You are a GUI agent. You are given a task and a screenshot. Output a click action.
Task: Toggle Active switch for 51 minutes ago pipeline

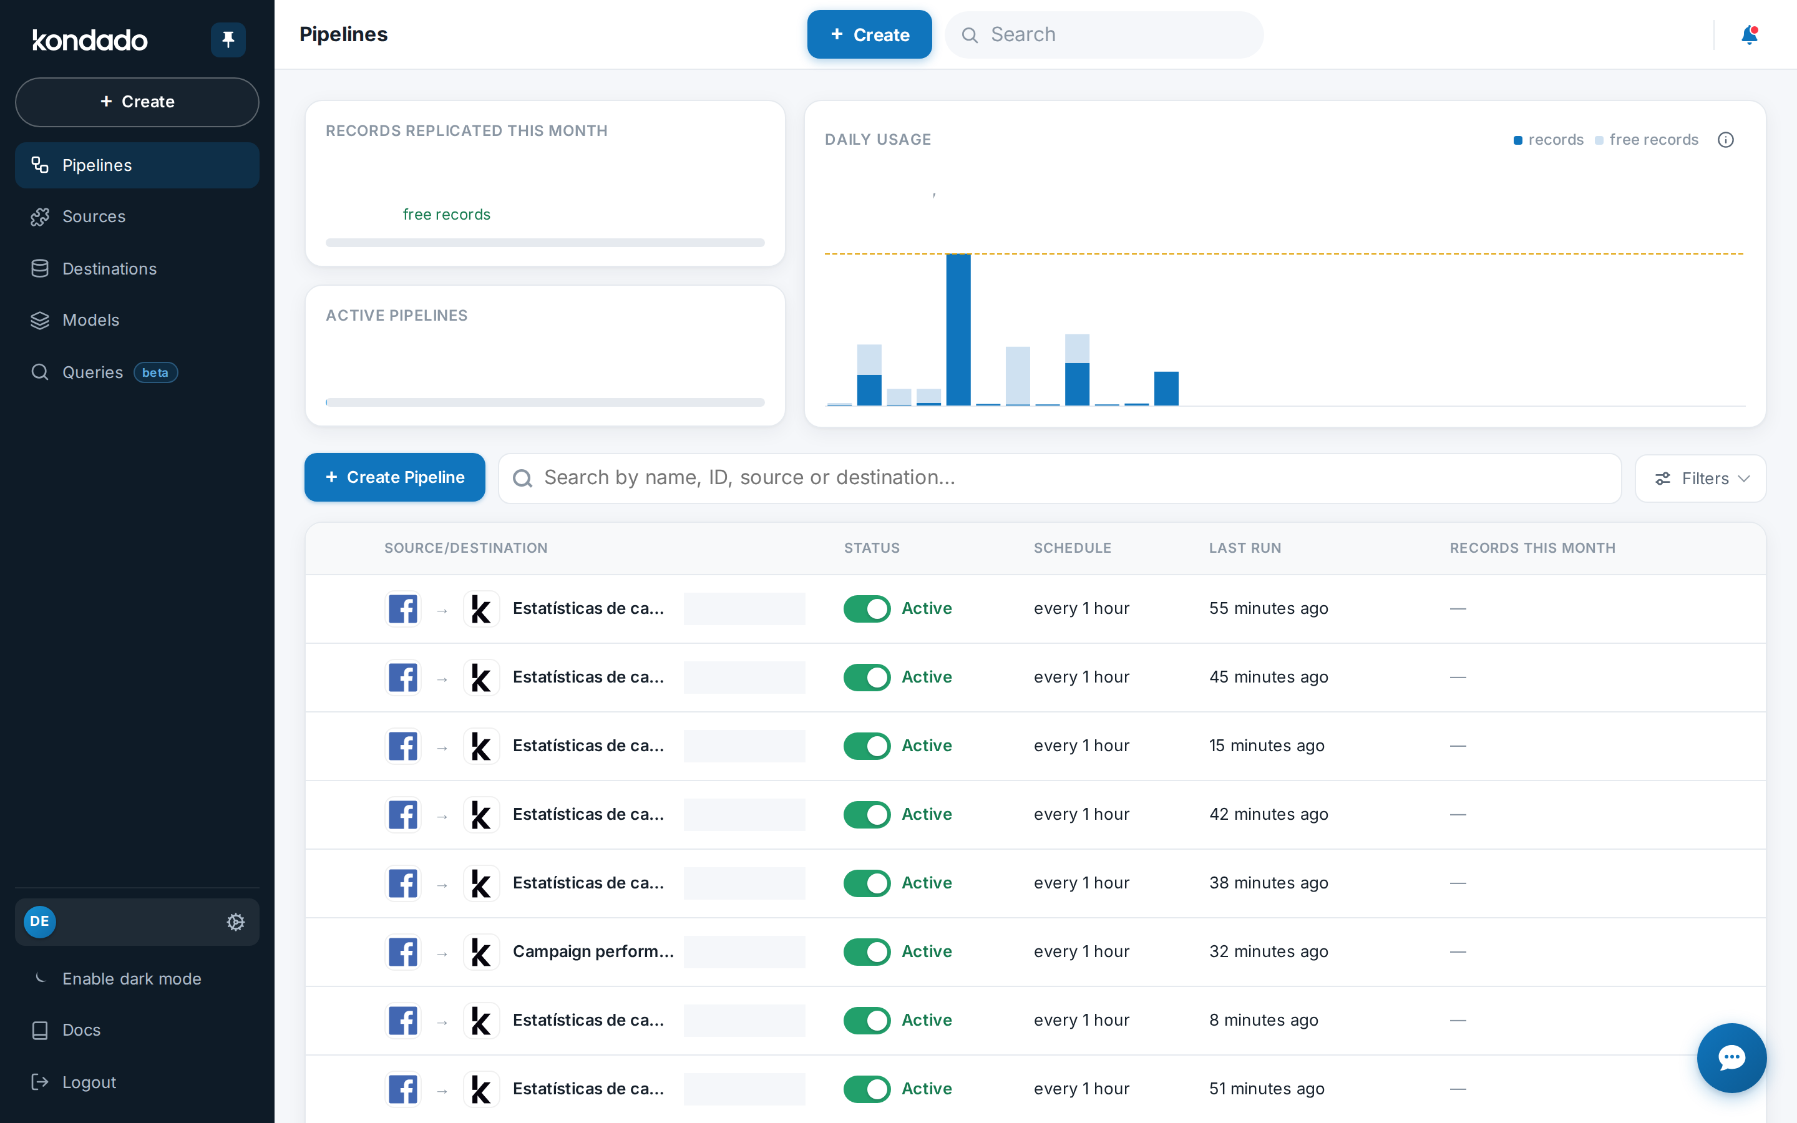coord(867,1089)
